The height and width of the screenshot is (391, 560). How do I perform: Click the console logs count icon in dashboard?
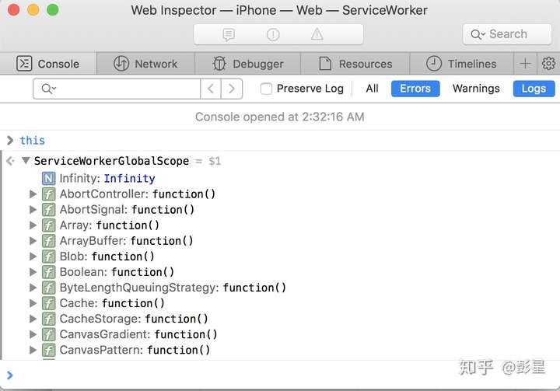[x=229, y=34]
